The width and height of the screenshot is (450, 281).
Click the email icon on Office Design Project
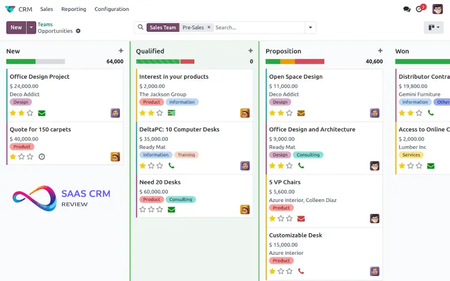point(42,113)
